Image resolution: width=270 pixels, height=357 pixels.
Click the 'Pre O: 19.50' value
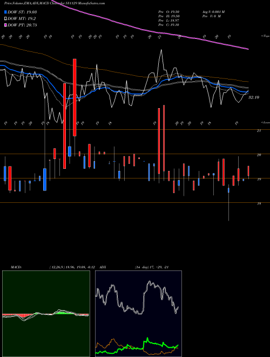(169, 12)
